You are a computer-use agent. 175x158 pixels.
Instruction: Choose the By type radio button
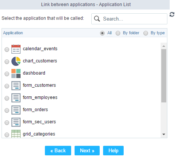point(146,33)
